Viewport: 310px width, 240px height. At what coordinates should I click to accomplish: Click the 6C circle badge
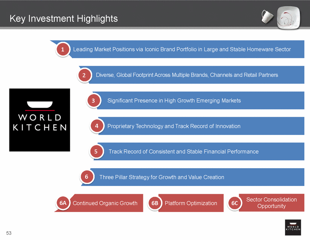[x=235, y=203]
